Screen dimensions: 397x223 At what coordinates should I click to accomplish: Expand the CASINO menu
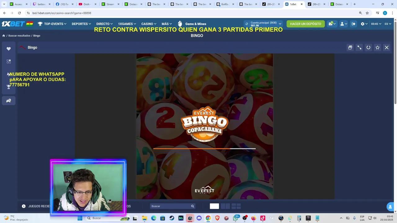click(x=149, y=24)
